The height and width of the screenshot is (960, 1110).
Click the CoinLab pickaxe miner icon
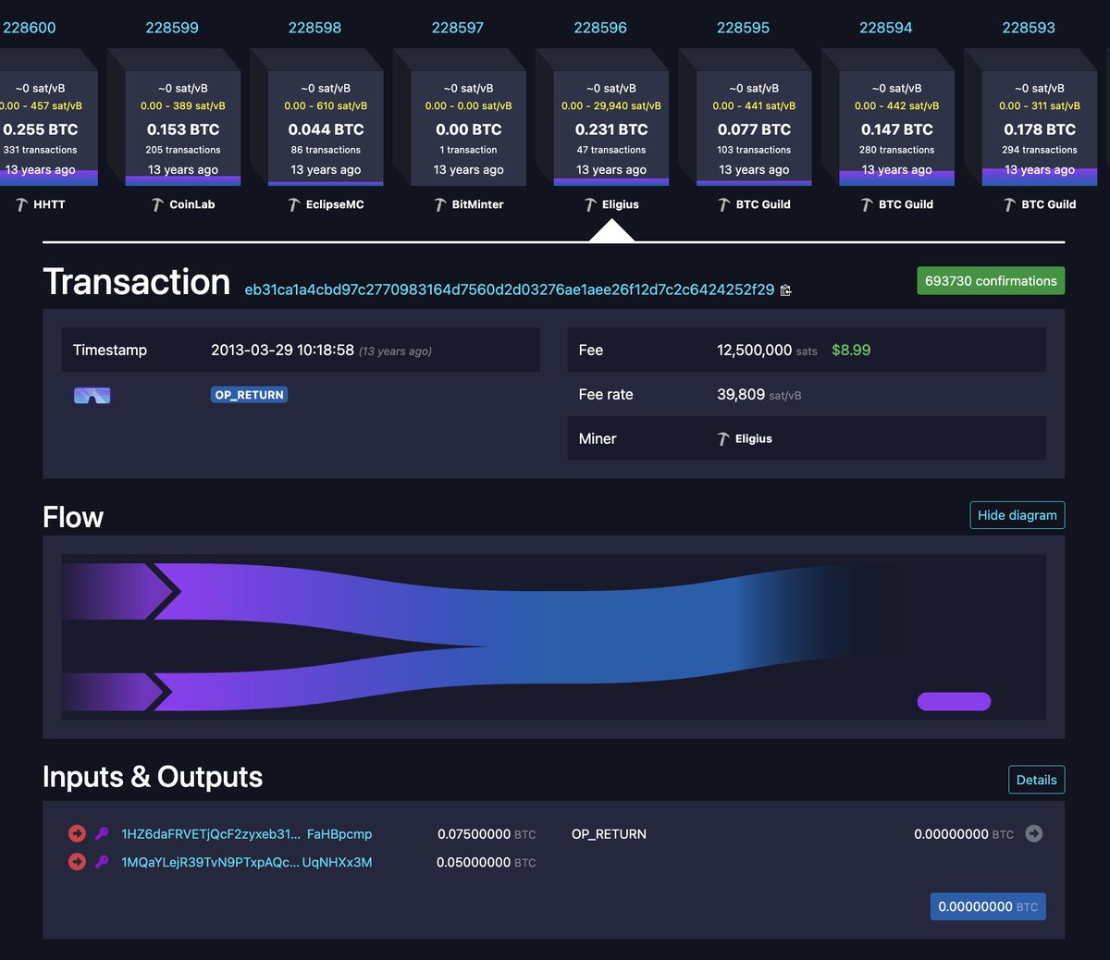158,204
